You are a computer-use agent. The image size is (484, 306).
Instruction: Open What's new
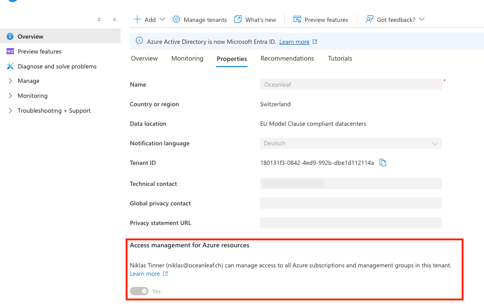point(261,20)
